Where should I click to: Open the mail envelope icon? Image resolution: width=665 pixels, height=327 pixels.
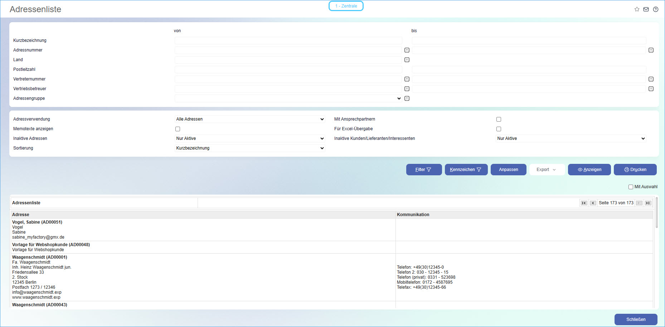point(646,9)
